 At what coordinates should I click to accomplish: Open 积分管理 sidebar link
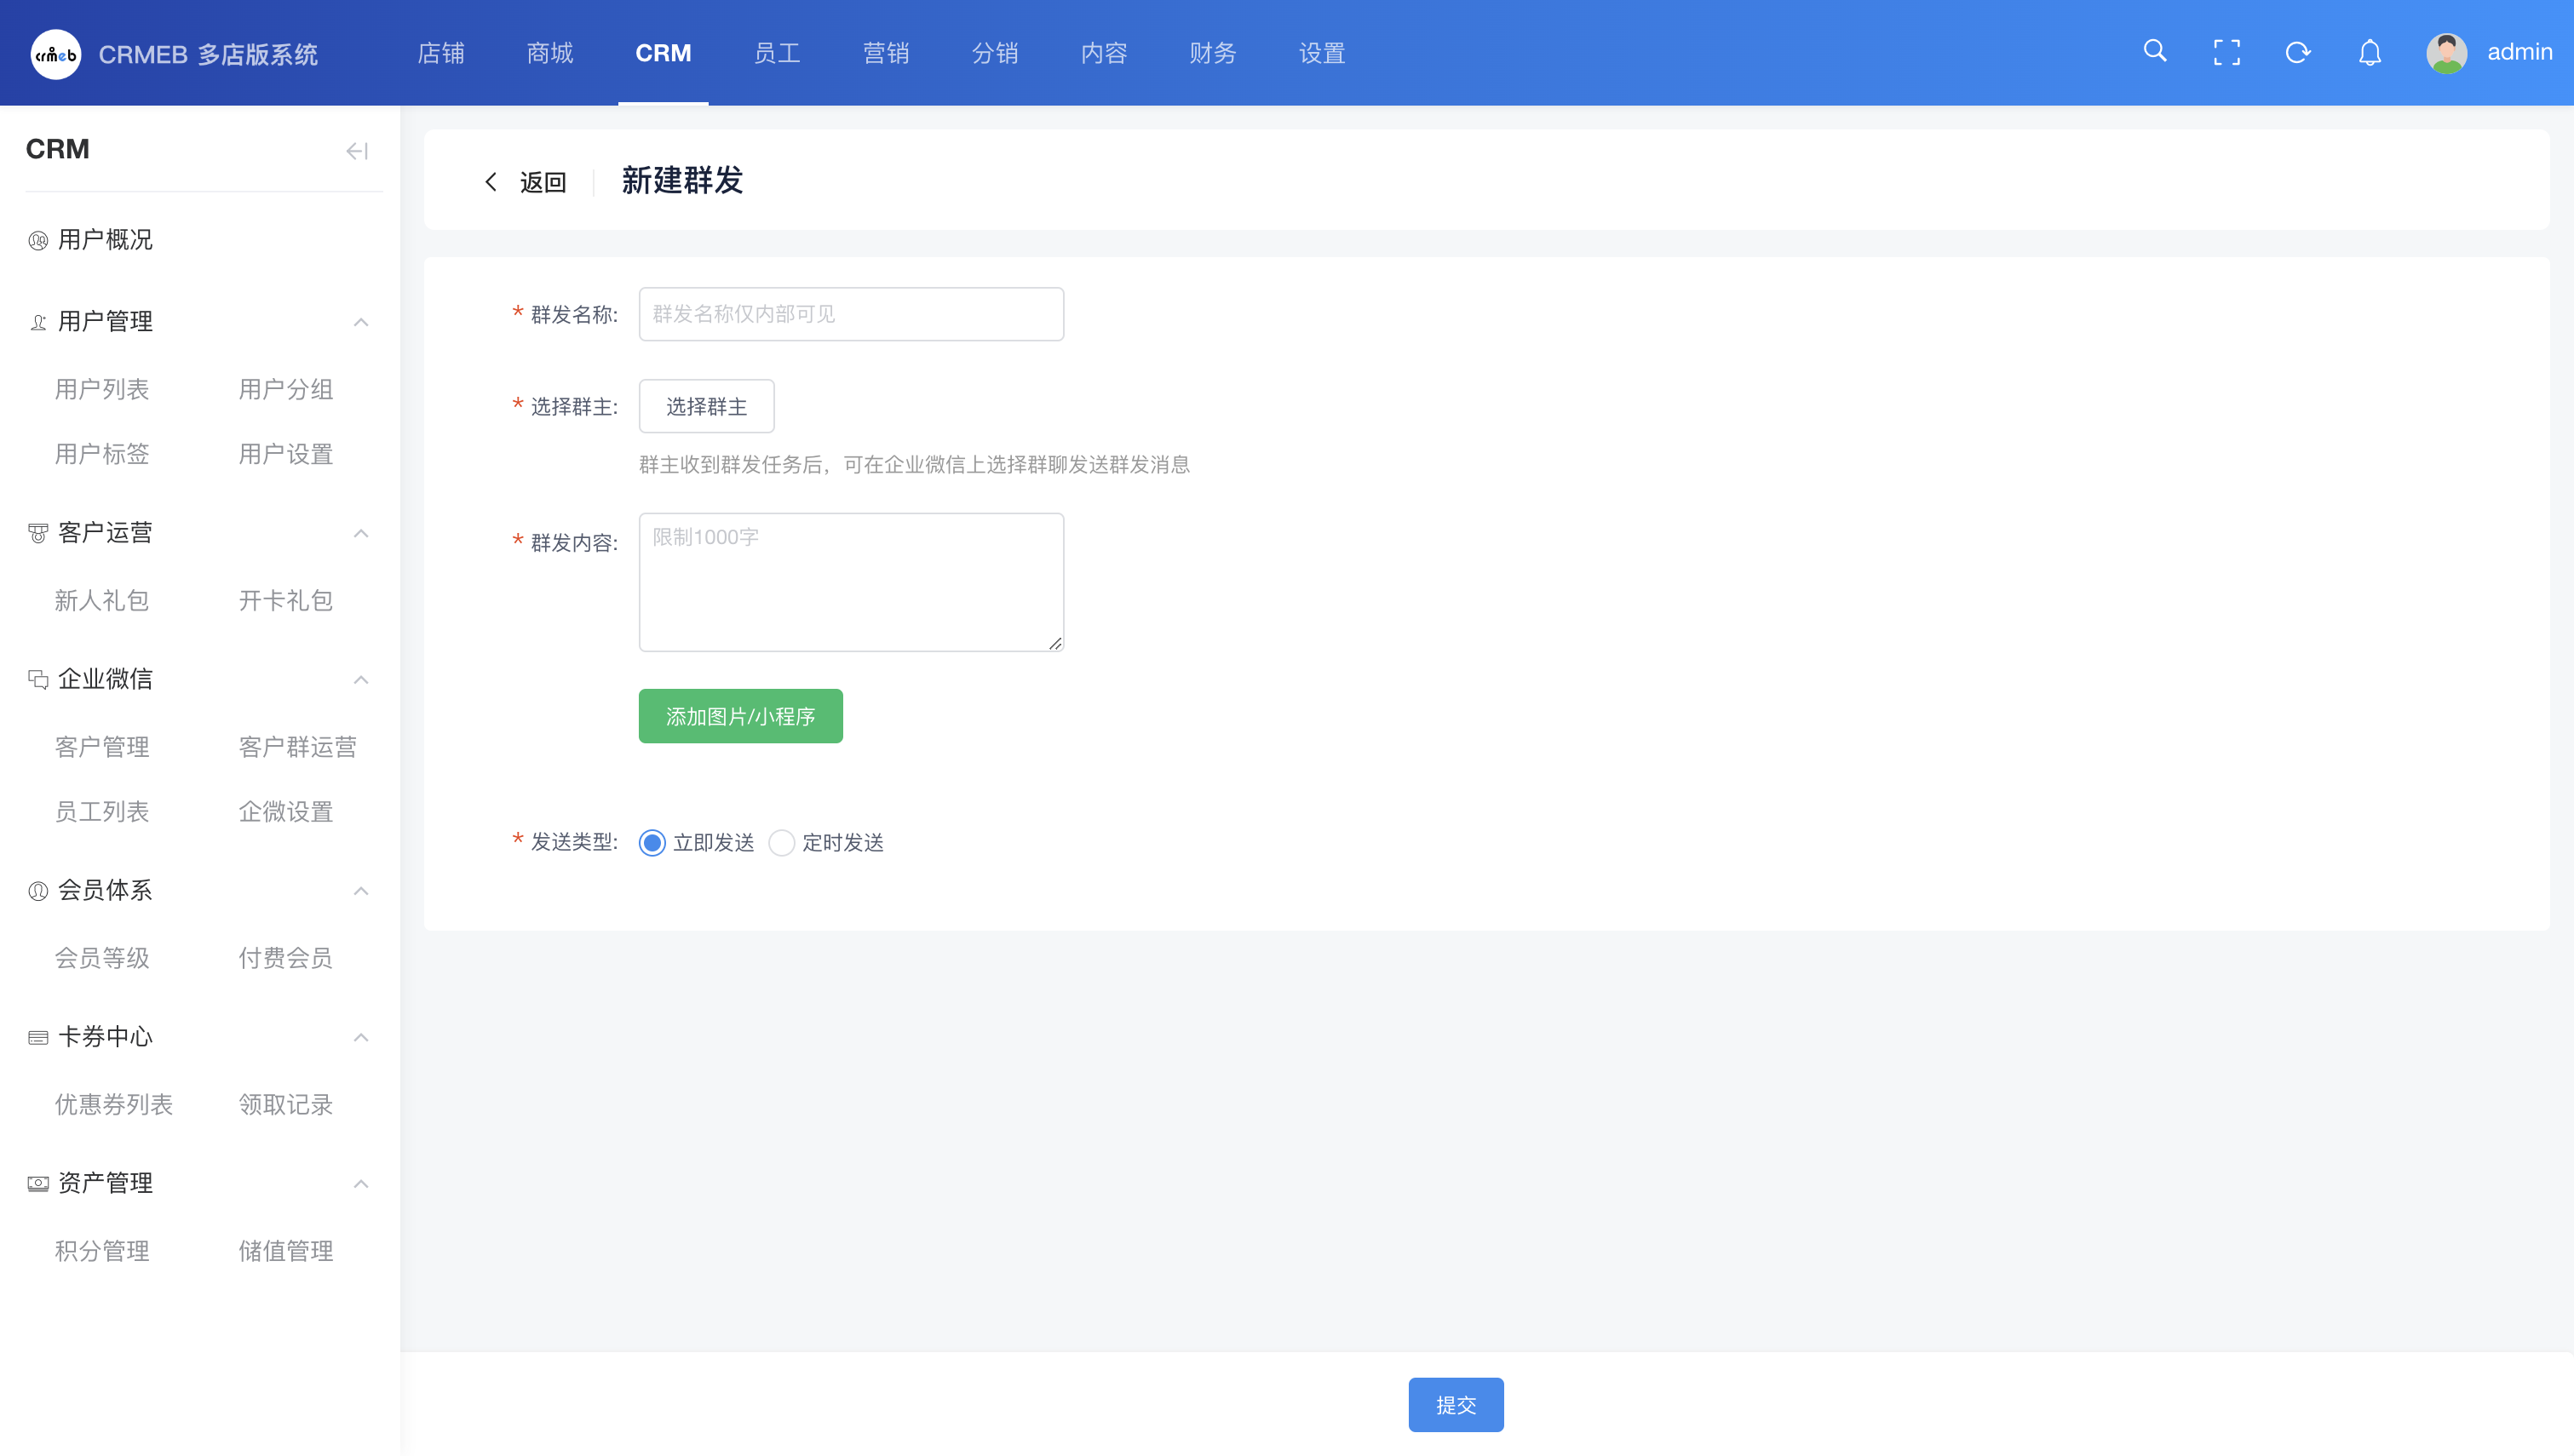[x=102, y=1251]
